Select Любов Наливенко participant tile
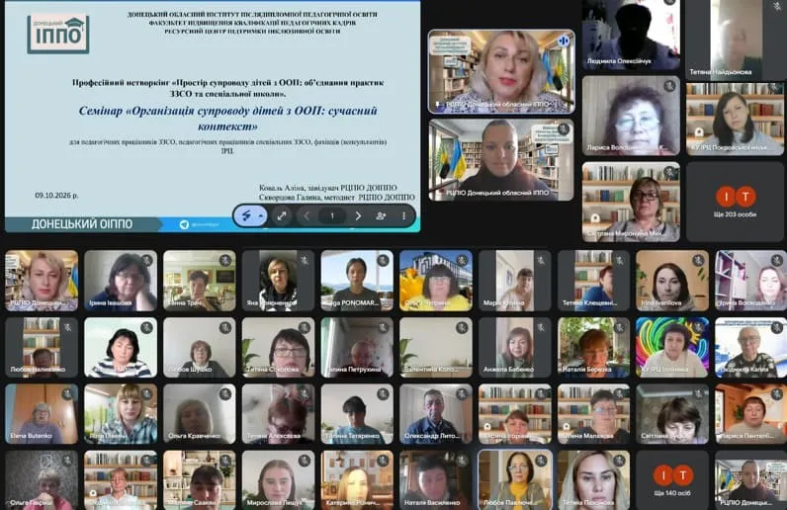The height and width of the screenshot is (510, 787). tap(42, 347)
